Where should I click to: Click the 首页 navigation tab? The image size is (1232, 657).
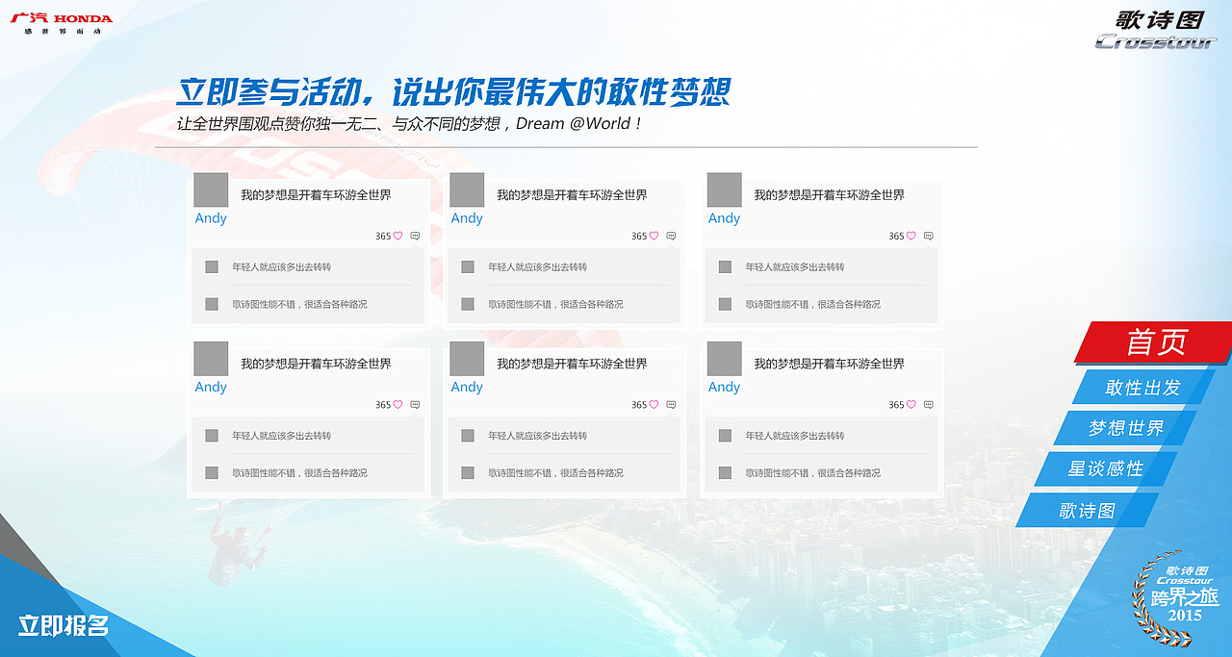[x=1153, y=342]
